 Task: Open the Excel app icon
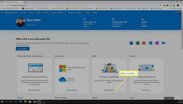137,43
